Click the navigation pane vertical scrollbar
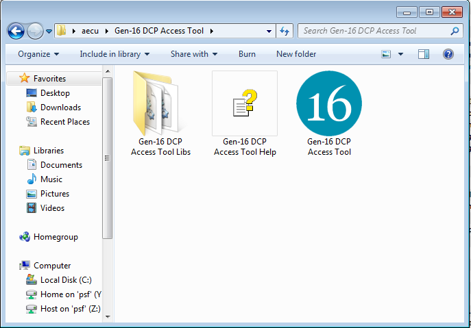The width and height of the screenshot is (471, 328). pyautogui.click(x=107, y=157)
